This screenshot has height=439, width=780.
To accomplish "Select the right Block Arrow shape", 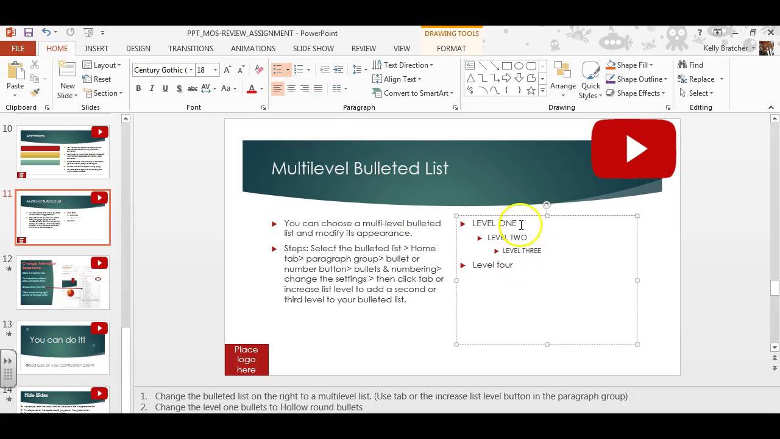I will coord(506,78).
